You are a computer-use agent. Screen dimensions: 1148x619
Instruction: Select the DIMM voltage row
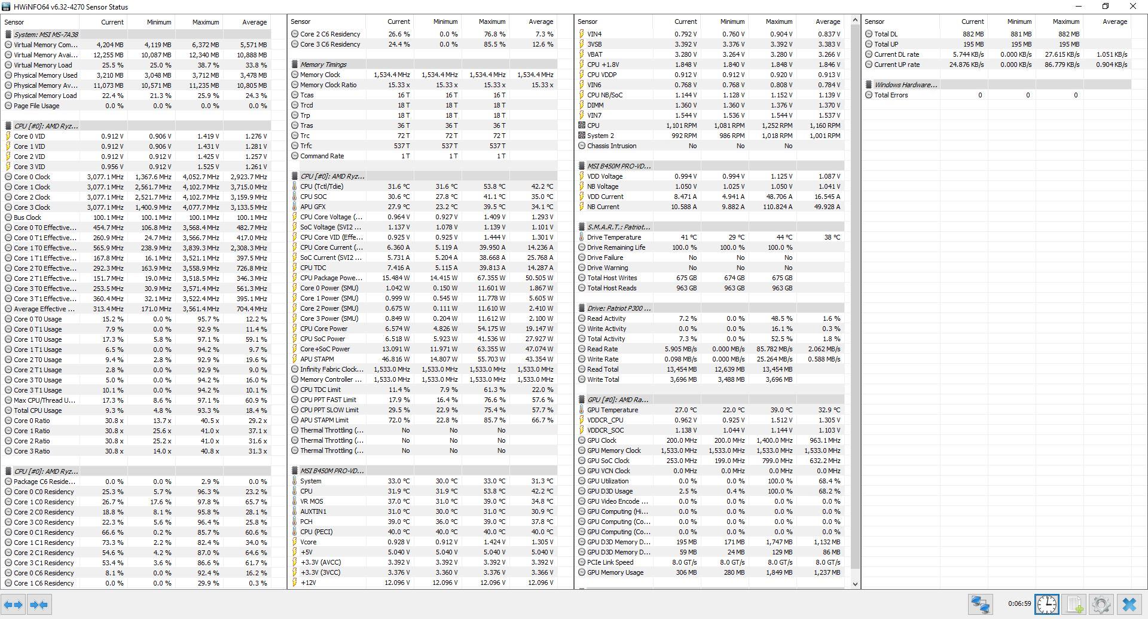711,105
